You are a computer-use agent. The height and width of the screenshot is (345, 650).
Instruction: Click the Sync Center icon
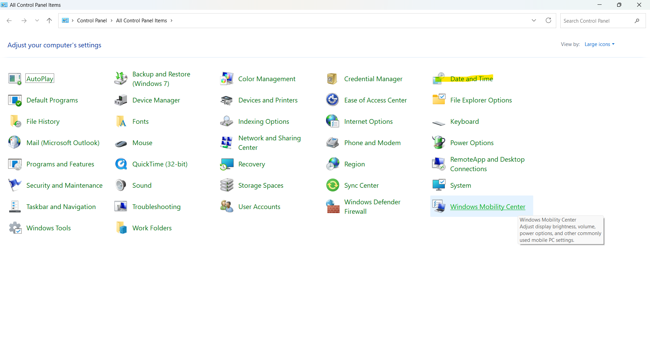pyautogui.click(x=332, y=185)
